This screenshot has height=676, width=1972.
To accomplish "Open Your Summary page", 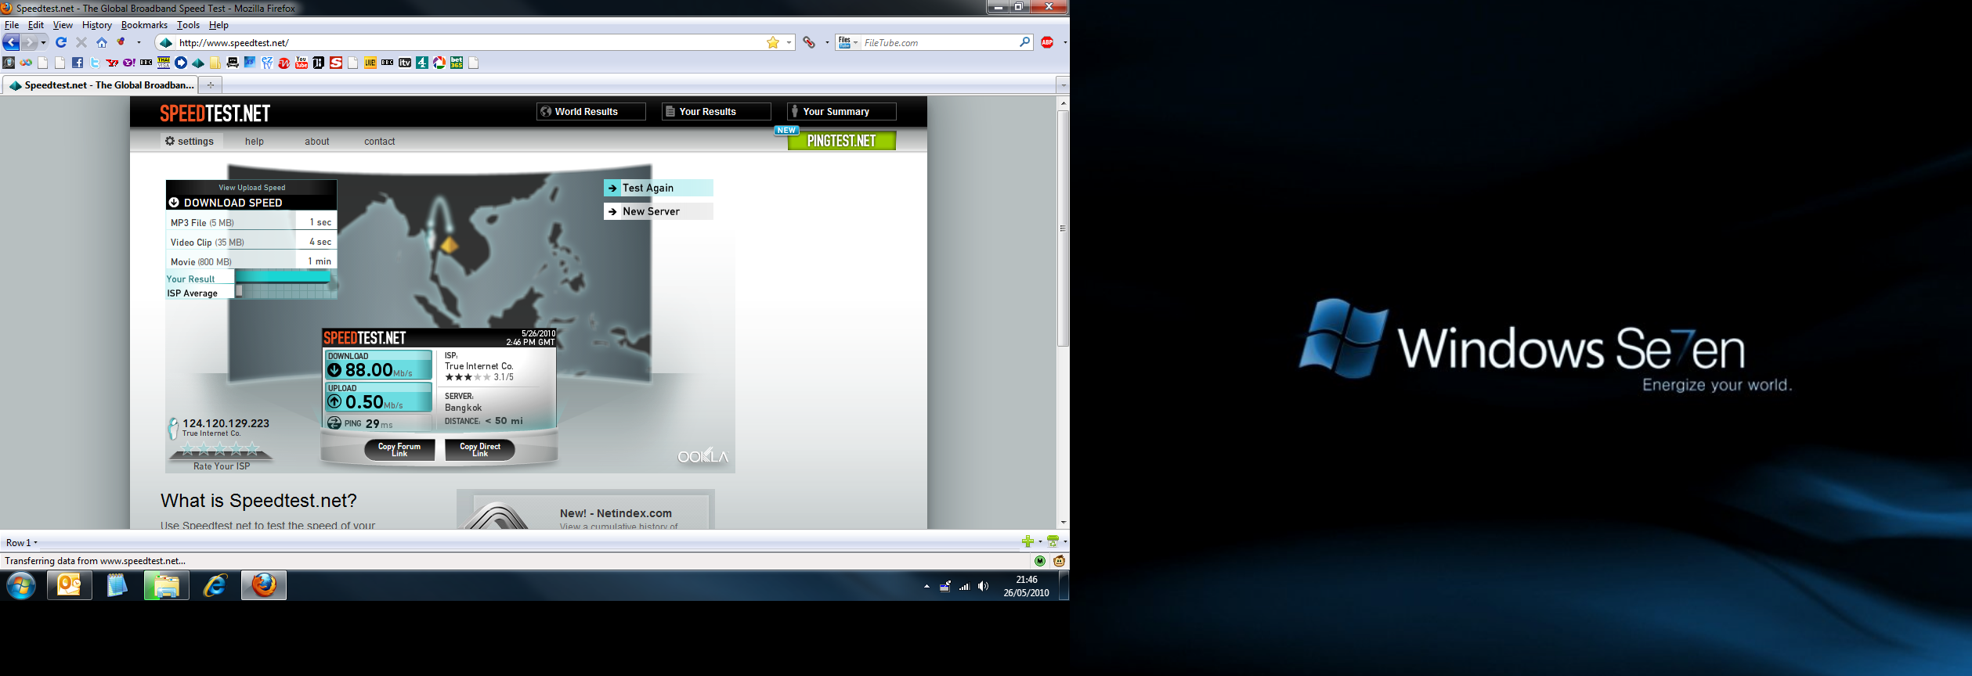I will (x=842, y=111).
